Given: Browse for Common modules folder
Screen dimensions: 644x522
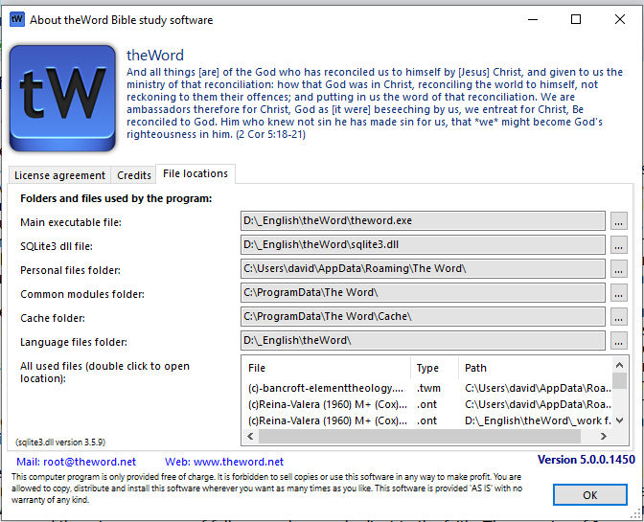Looking at the screenshot, I should 618,292.
